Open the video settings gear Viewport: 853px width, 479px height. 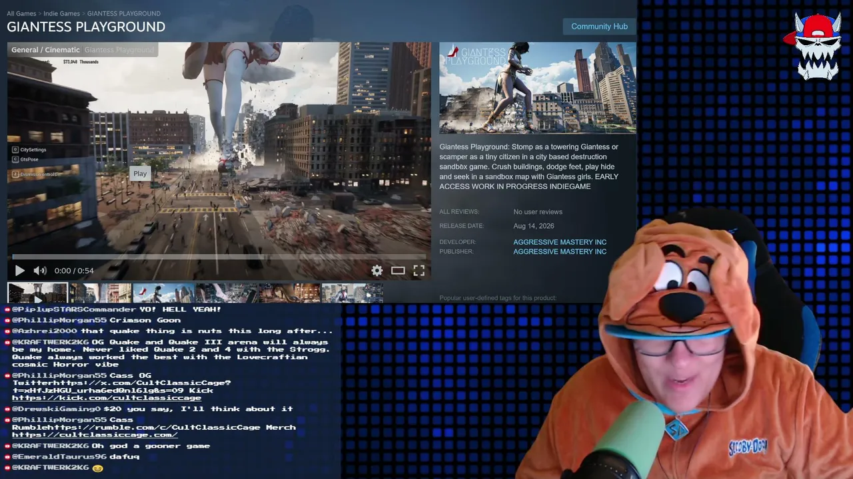pos(377,271)
